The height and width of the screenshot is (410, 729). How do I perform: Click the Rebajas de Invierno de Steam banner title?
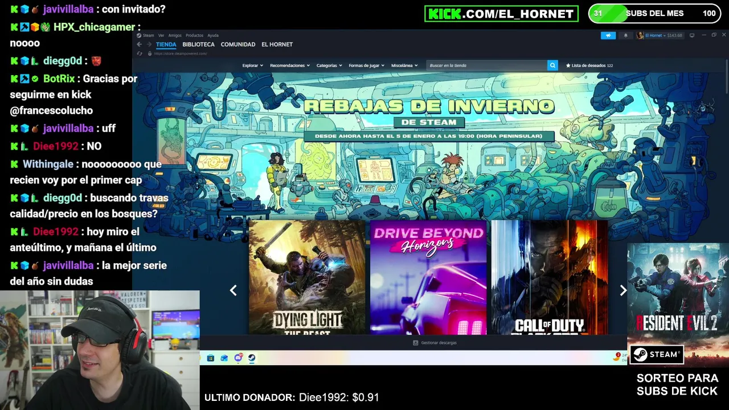(x=429, y=112)
